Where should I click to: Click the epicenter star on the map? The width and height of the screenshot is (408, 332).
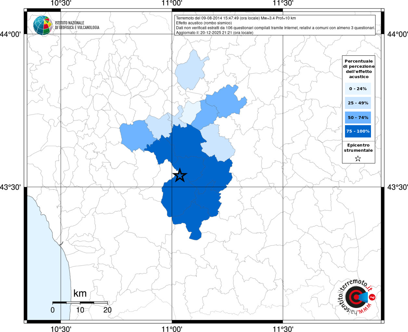coord(180,175)
